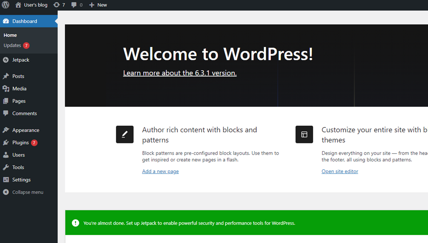Click the Plugins plug icon

pos(6,142)
